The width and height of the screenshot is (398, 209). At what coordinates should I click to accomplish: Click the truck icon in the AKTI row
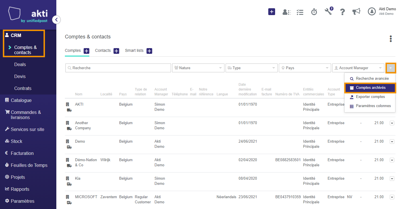69,110
